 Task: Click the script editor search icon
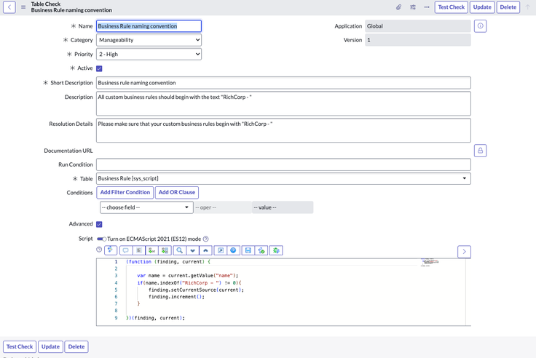click(179, 250)
